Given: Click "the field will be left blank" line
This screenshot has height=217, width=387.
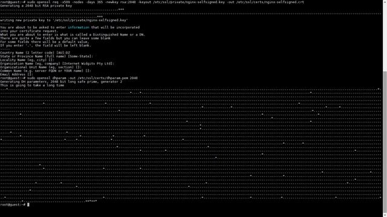Looking at the screenshot, I should (x=46, y=46).
